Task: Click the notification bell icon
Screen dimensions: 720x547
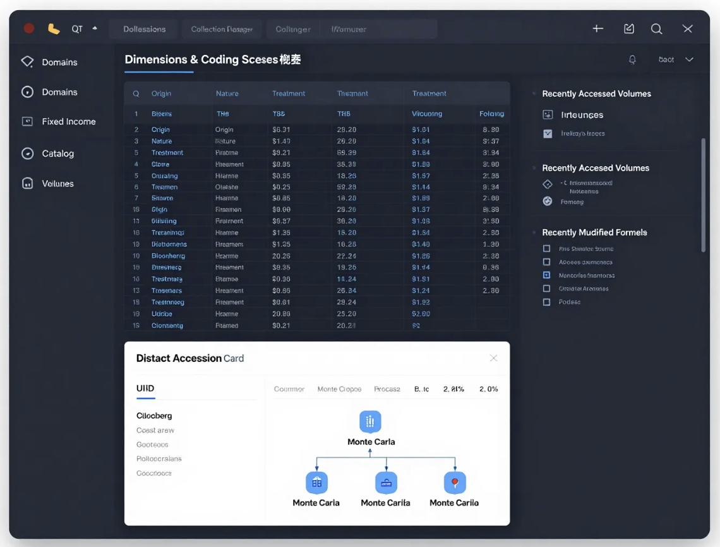Action: click(x=632, y=59)
